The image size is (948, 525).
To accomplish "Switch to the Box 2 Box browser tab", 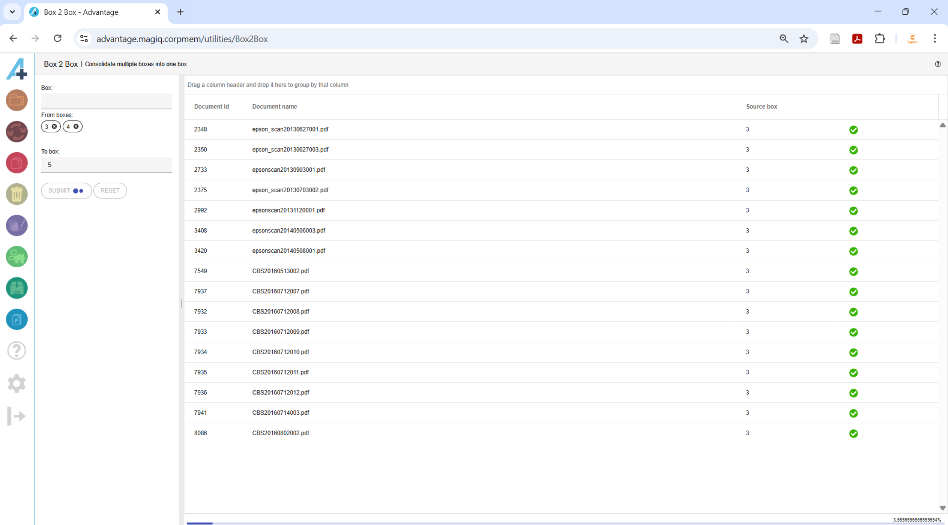I will 81,12.
